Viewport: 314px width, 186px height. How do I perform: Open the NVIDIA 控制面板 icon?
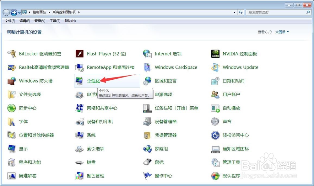point(215,54)
